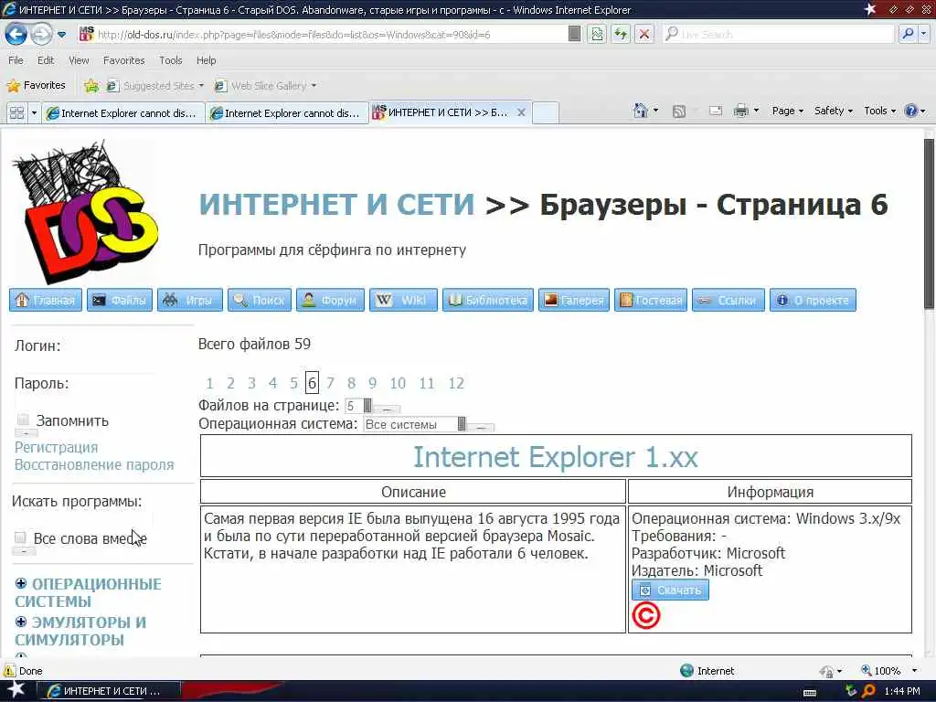Tick the Запомнить checkbox
This screenshot has height=702, width=936.
(x=23, y=420)
